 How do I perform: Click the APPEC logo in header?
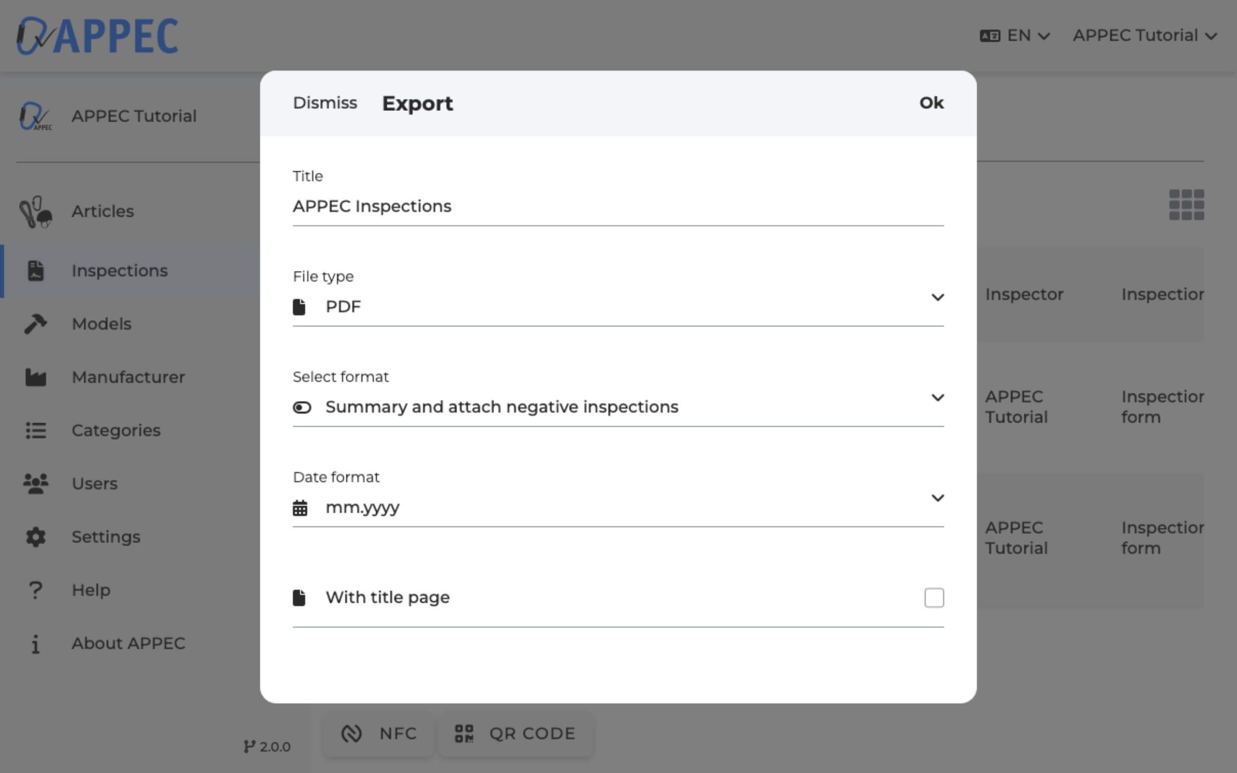pos(97,36)
